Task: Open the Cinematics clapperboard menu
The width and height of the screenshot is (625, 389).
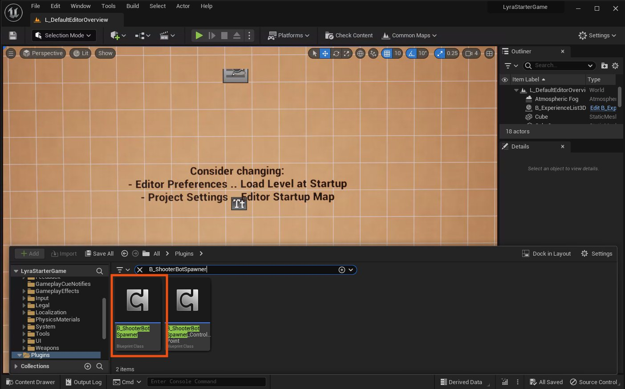Action: click(x=167, y=36)
